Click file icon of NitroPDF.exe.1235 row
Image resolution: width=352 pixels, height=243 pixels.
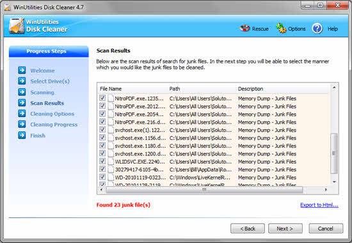pyautogui.click(x=111, y=98)
